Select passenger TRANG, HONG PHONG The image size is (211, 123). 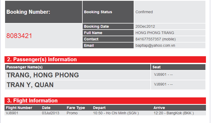43,75
